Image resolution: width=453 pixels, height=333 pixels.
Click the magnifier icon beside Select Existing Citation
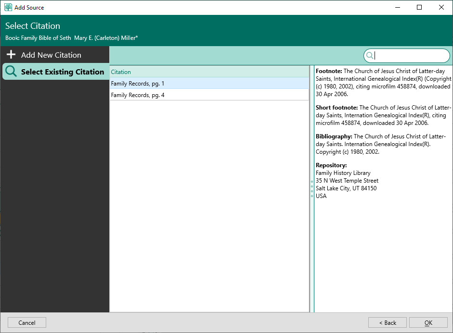(x=11, y=72)
